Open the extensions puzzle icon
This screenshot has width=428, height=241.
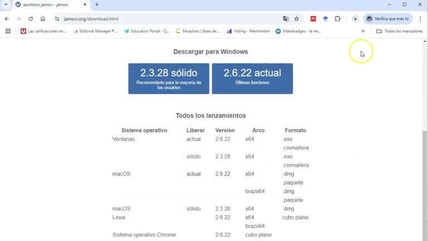[338, 19]
